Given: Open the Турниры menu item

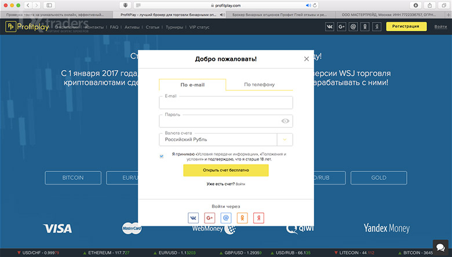Looking at the screenshot, I should pos(174,27).
